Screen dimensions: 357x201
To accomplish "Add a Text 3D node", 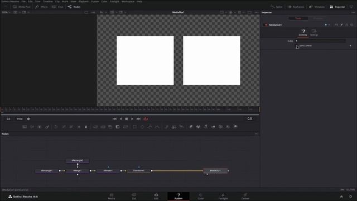I will coord(206,127).
